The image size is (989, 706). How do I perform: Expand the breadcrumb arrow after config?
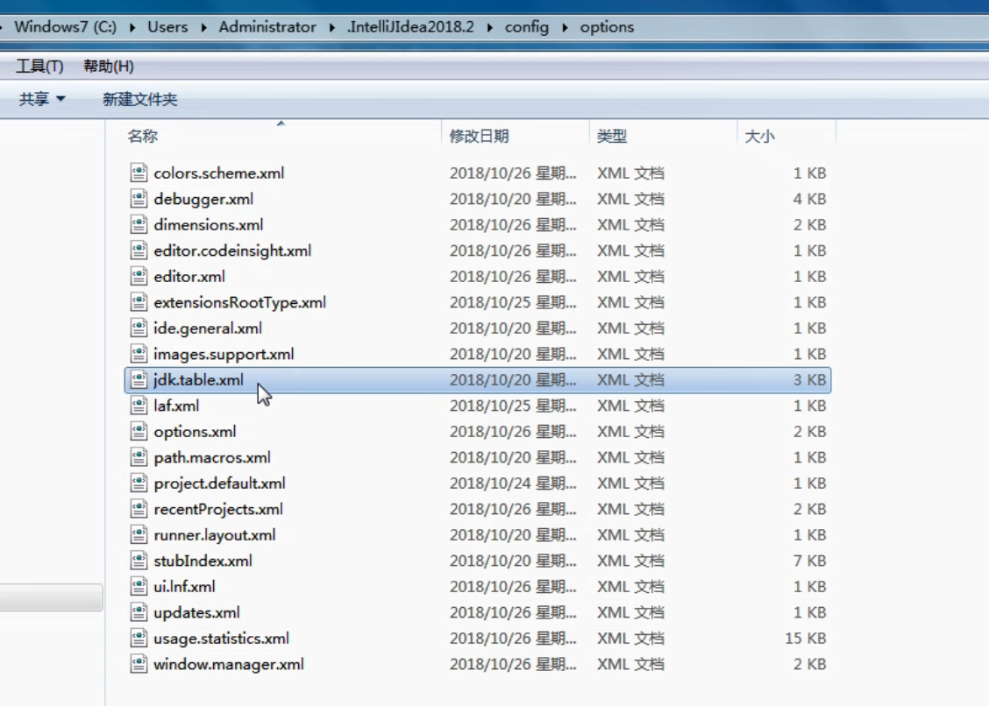tap(564, 27)
